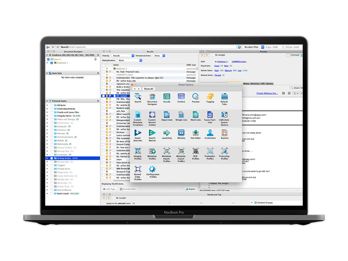Select the Imaging Profiles icon
348x261 pixels.
pos(137,151)
